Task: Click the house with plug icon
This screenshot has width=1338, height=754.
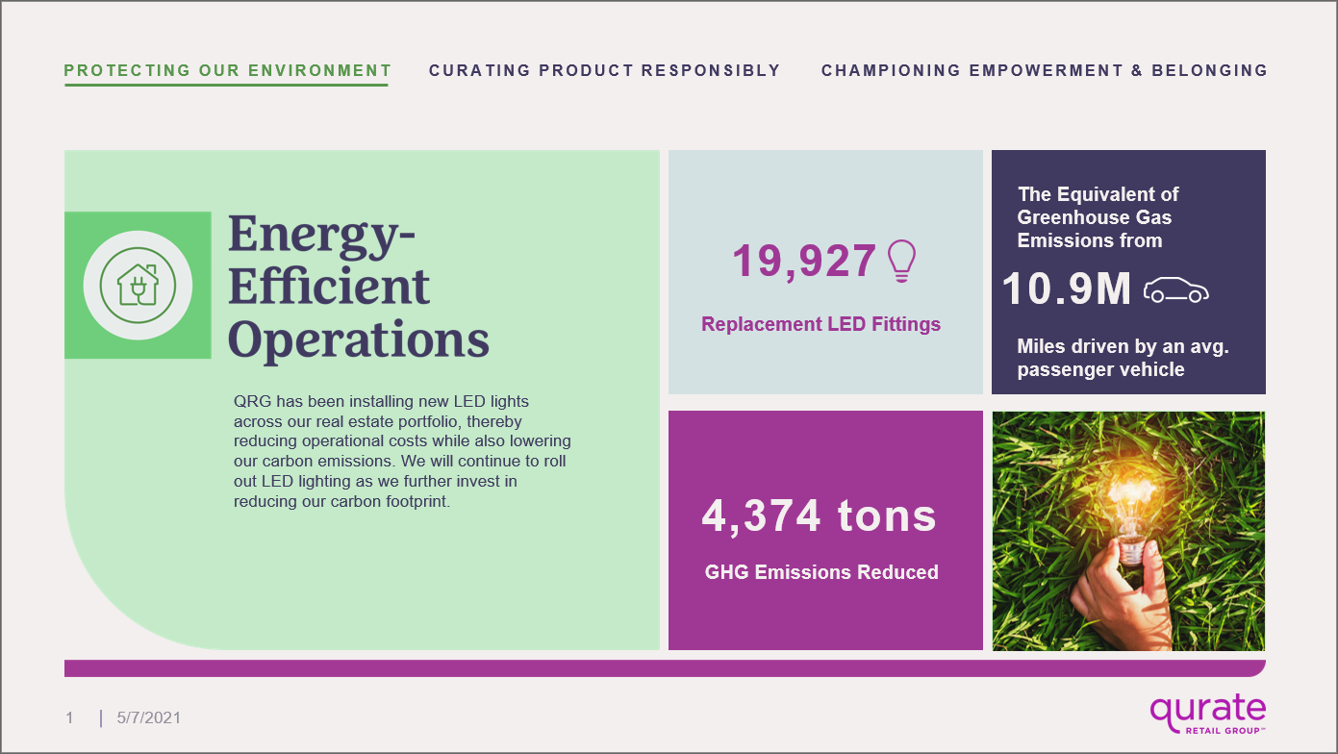Action: point(138,286)
